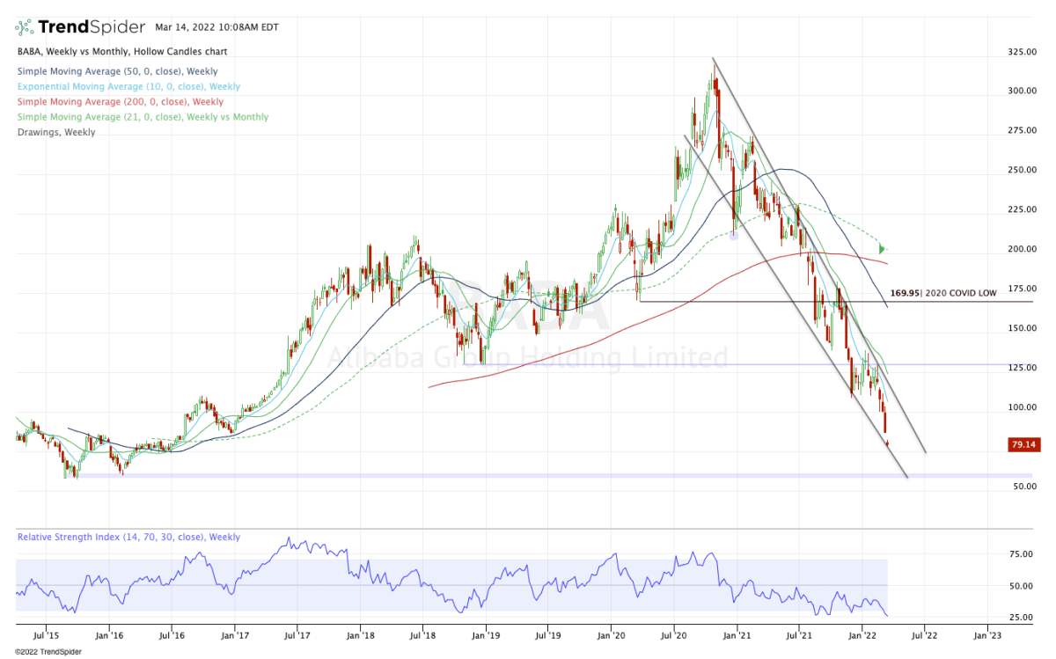Click the red 79.14 current price tag
Image resolution: width=1056 pixels, height=659 pixels.
pos(1023,446)
